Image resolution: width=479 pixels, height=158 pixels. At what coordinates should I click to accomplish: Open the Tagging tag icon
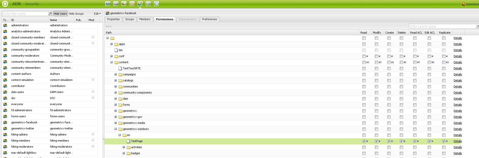[x=156, y=4]
